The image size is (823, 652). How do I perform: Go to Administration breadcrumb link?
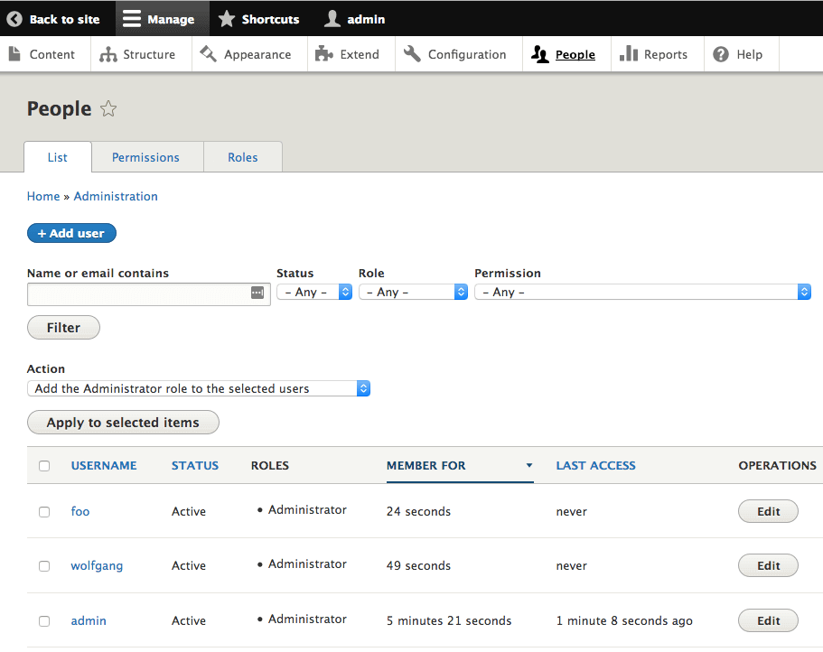(x=116, y=196)
